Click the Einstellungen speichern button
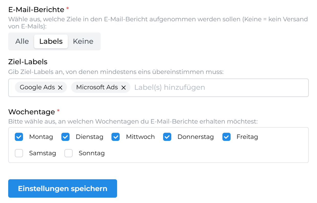Viewport: 317px width, 203px height. pos(63,189)
